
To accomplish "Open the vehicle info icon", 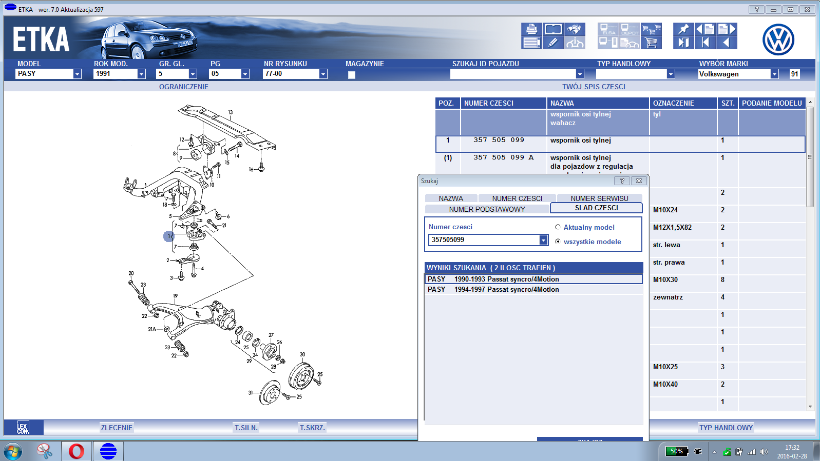I will pyautogui.click(x=575, y=43).
